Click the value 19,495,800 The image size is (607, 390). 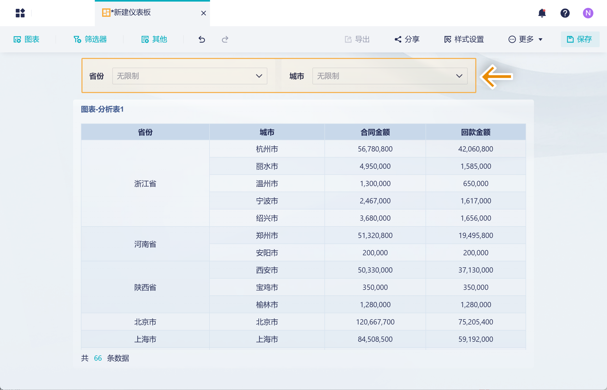coord(476,235)
